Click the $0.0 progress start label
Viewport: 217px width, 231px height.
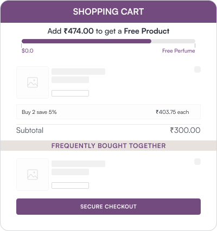point(28,50)
